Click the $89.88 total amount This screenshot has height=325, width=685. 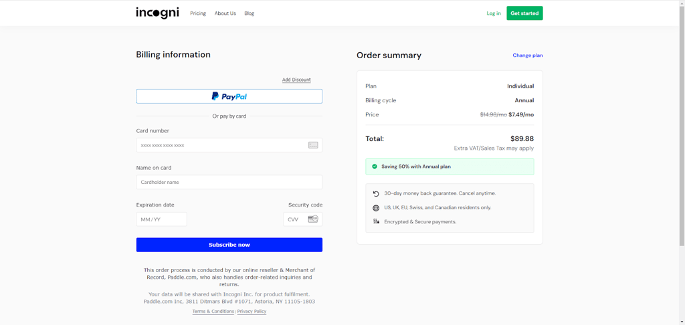click(522, 139)
